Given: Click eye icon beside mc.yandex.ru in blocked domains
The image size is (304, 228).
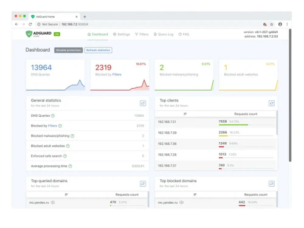Looking at the screenshot, I should point(181,202).
